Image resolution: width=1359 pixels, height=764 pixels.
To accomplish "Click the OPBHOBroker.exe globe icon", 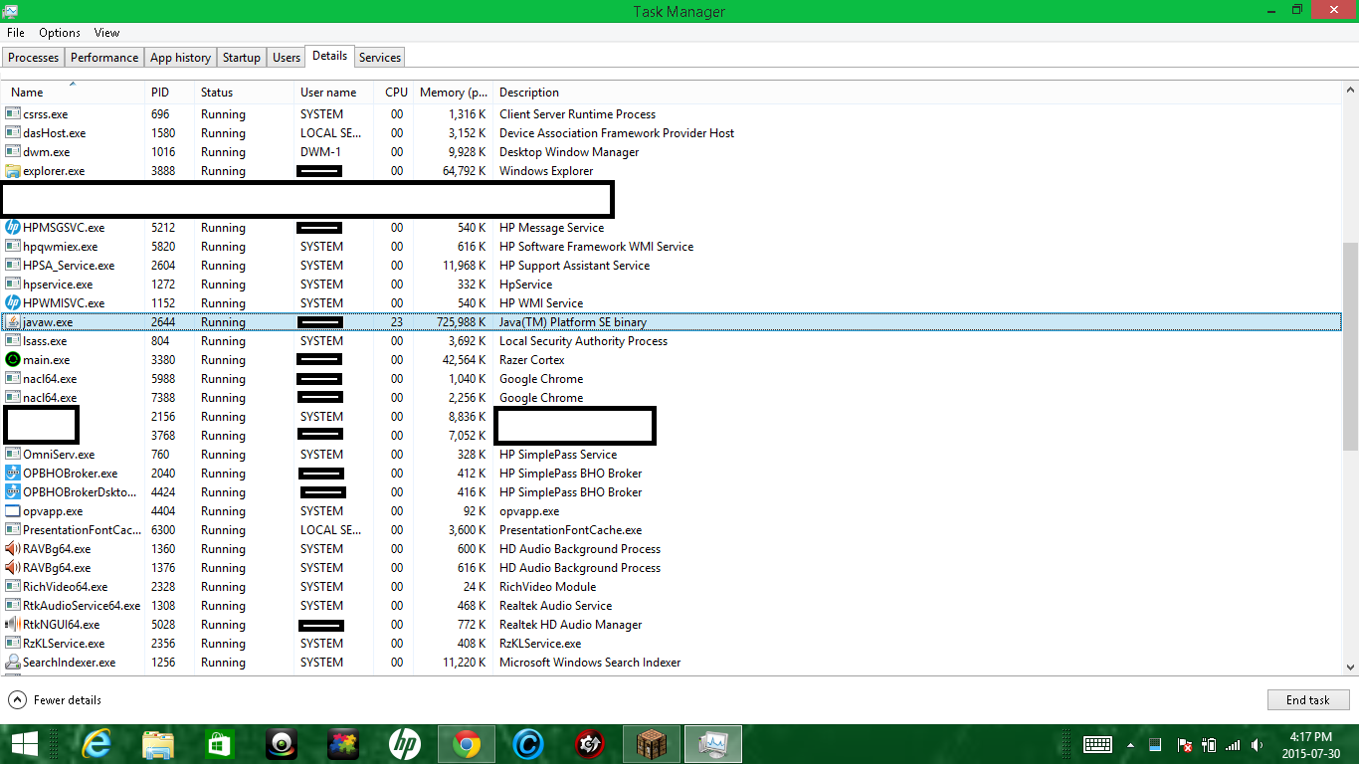I will tap(13, 474).
